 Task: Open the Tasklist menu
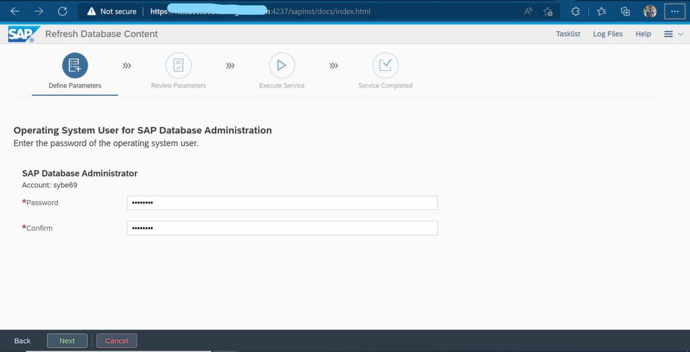pyautogui.click(x=568, y=34)
